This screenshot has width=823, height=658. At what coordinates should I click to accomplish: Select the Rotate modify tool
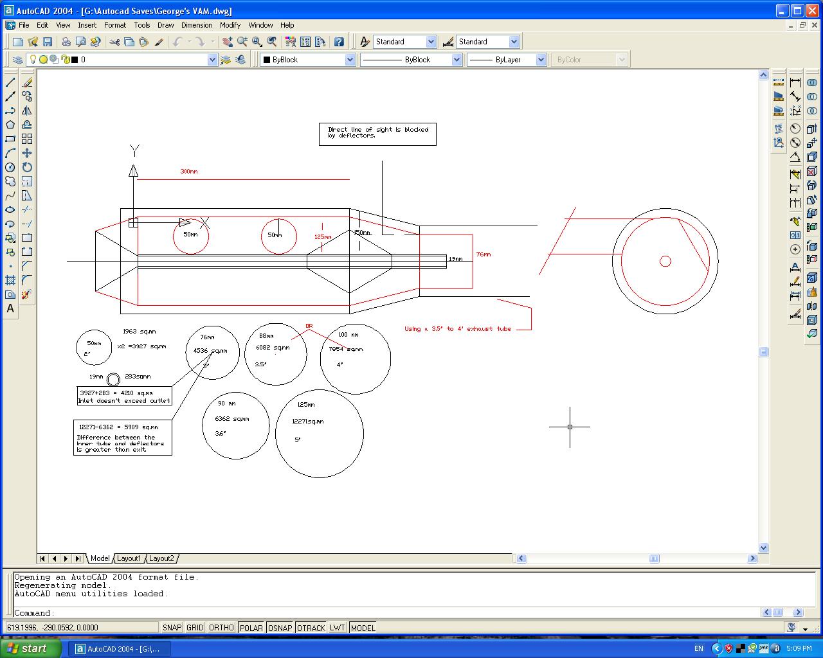[x=27, y=167]
